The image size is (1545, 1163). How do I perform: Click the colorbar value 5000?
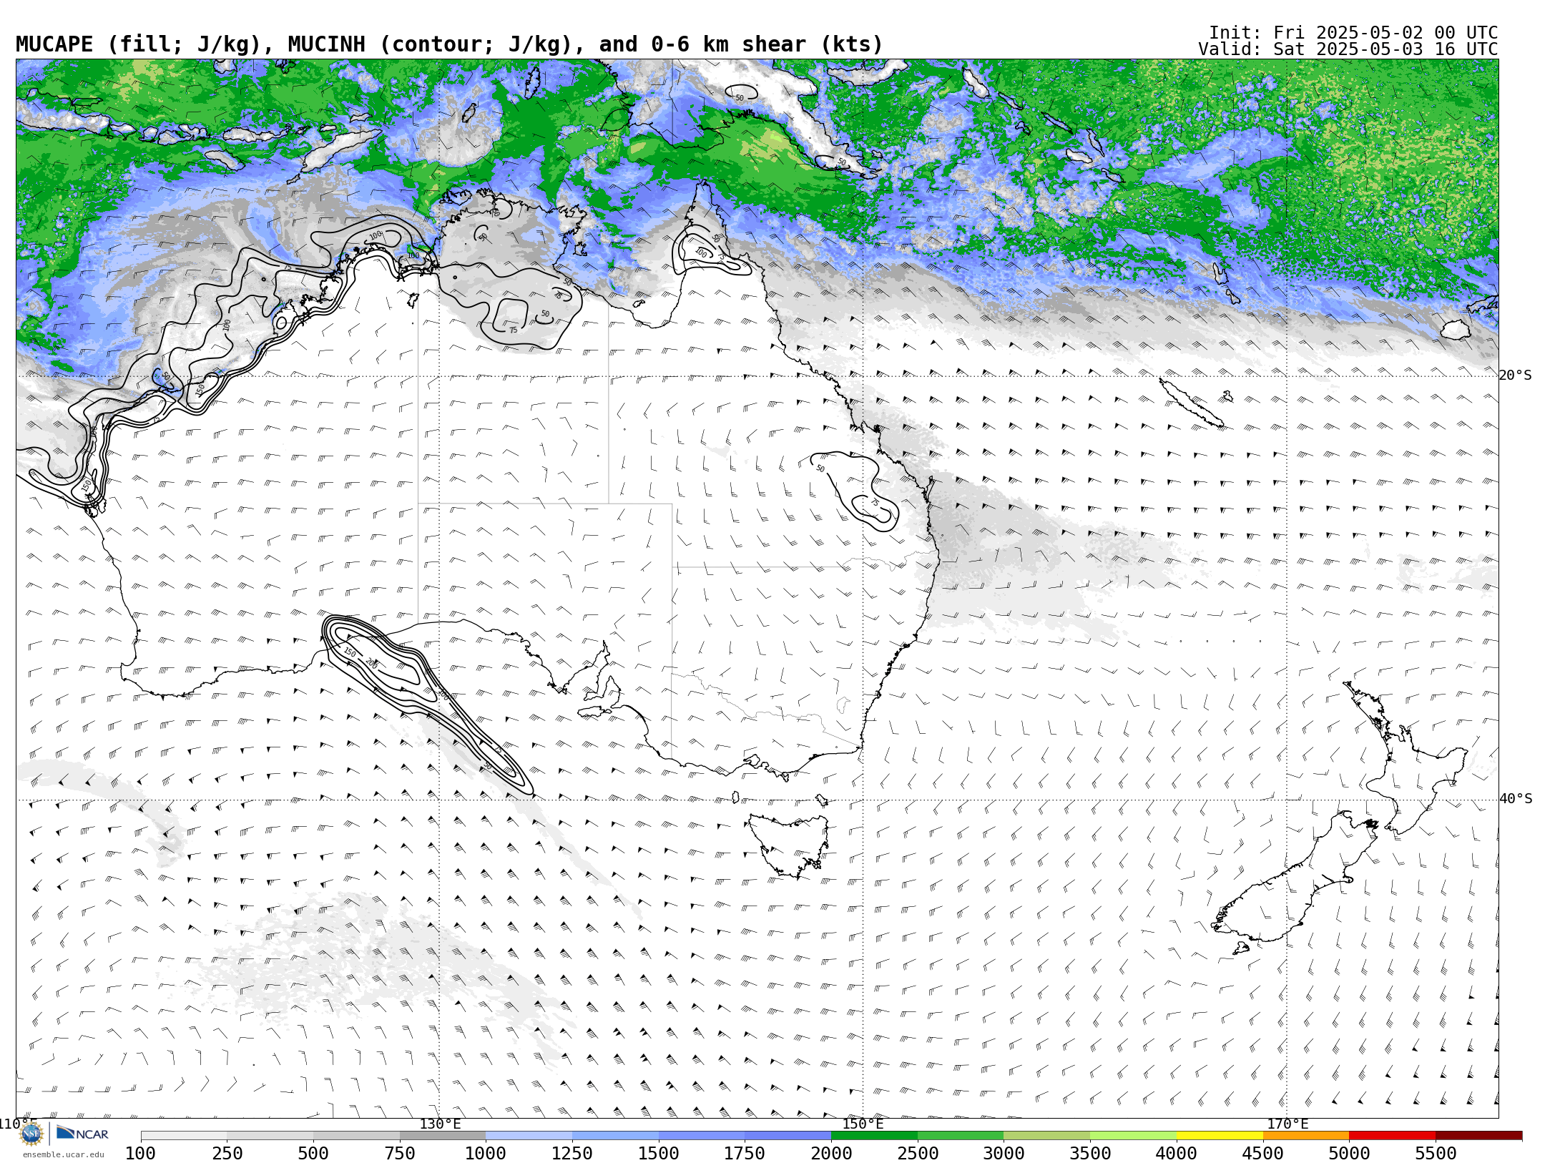click(x=1349, y=1154)
